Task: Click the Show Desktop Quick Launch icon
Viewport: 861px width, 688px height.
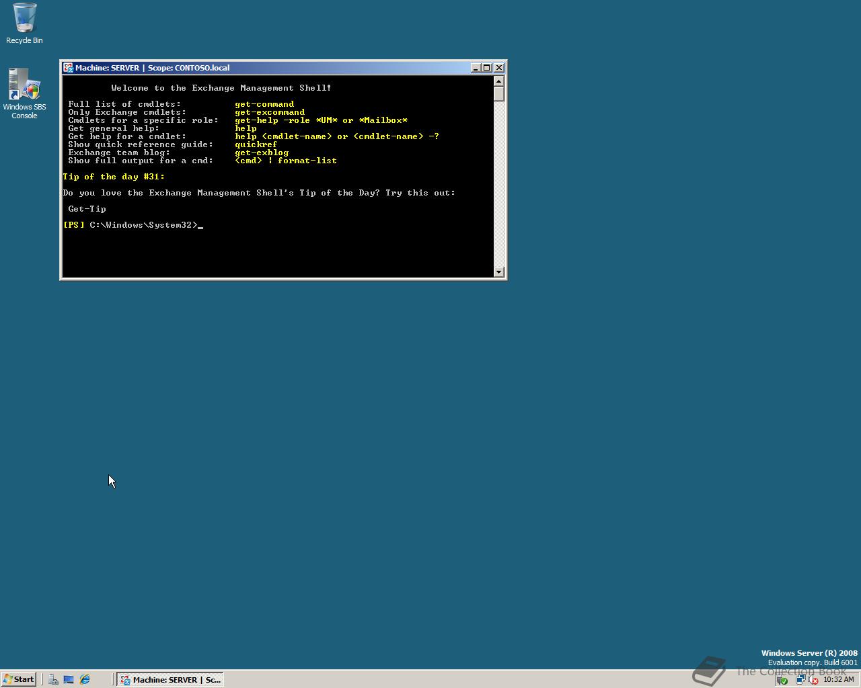Action: (69, 679)
